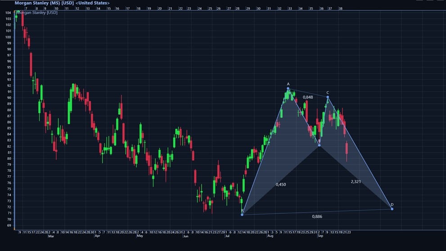Click pattern point X at the low
This screenshot has height=251, width=446.
tap(242, 215)
